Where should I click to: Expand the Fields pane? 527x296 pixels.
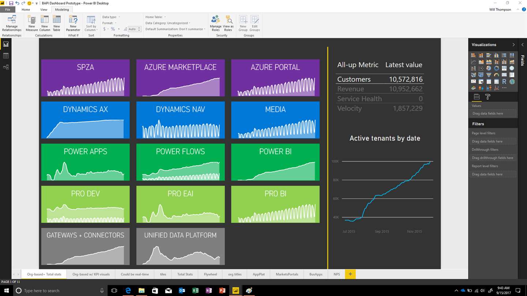[523, 45]
